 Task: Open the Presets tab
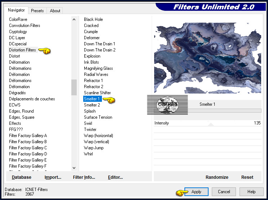(x=37, y=11)
